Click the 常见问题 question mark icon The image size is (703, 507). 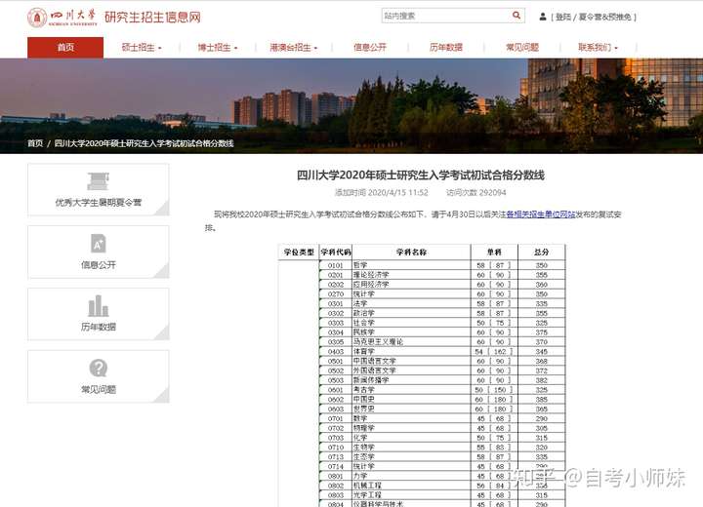[x=99, y=369]
